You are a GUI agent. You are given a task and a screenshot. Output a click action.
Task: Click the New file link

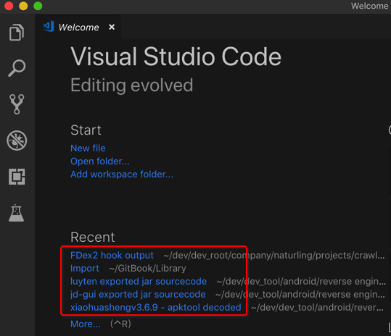click(88, 148)
